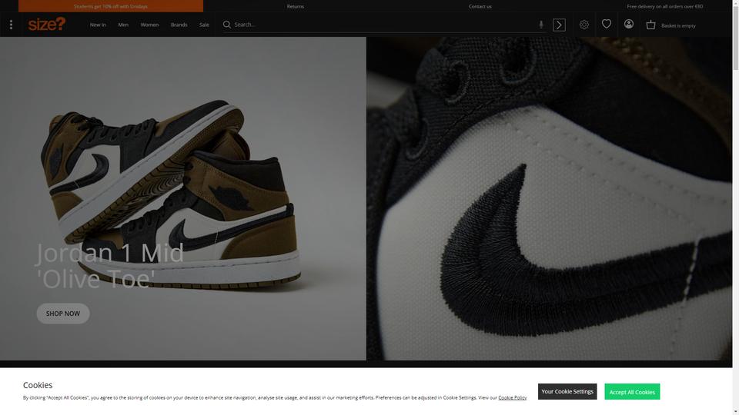Viewport: 739px width, 415px height.
Task: Open the Brands menu
Action: coord(179,25)
